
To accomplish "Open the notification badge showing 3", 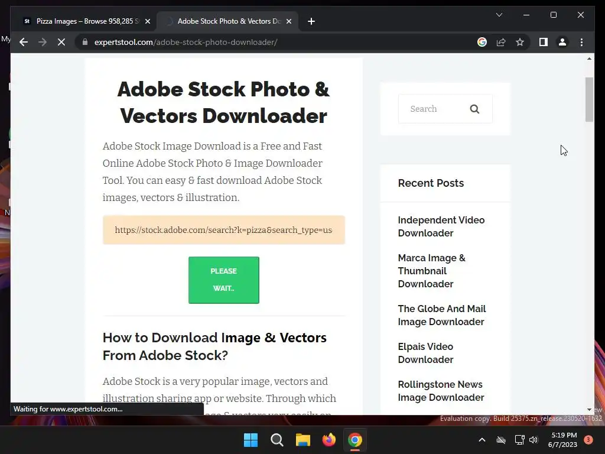I will pos(588,440).
